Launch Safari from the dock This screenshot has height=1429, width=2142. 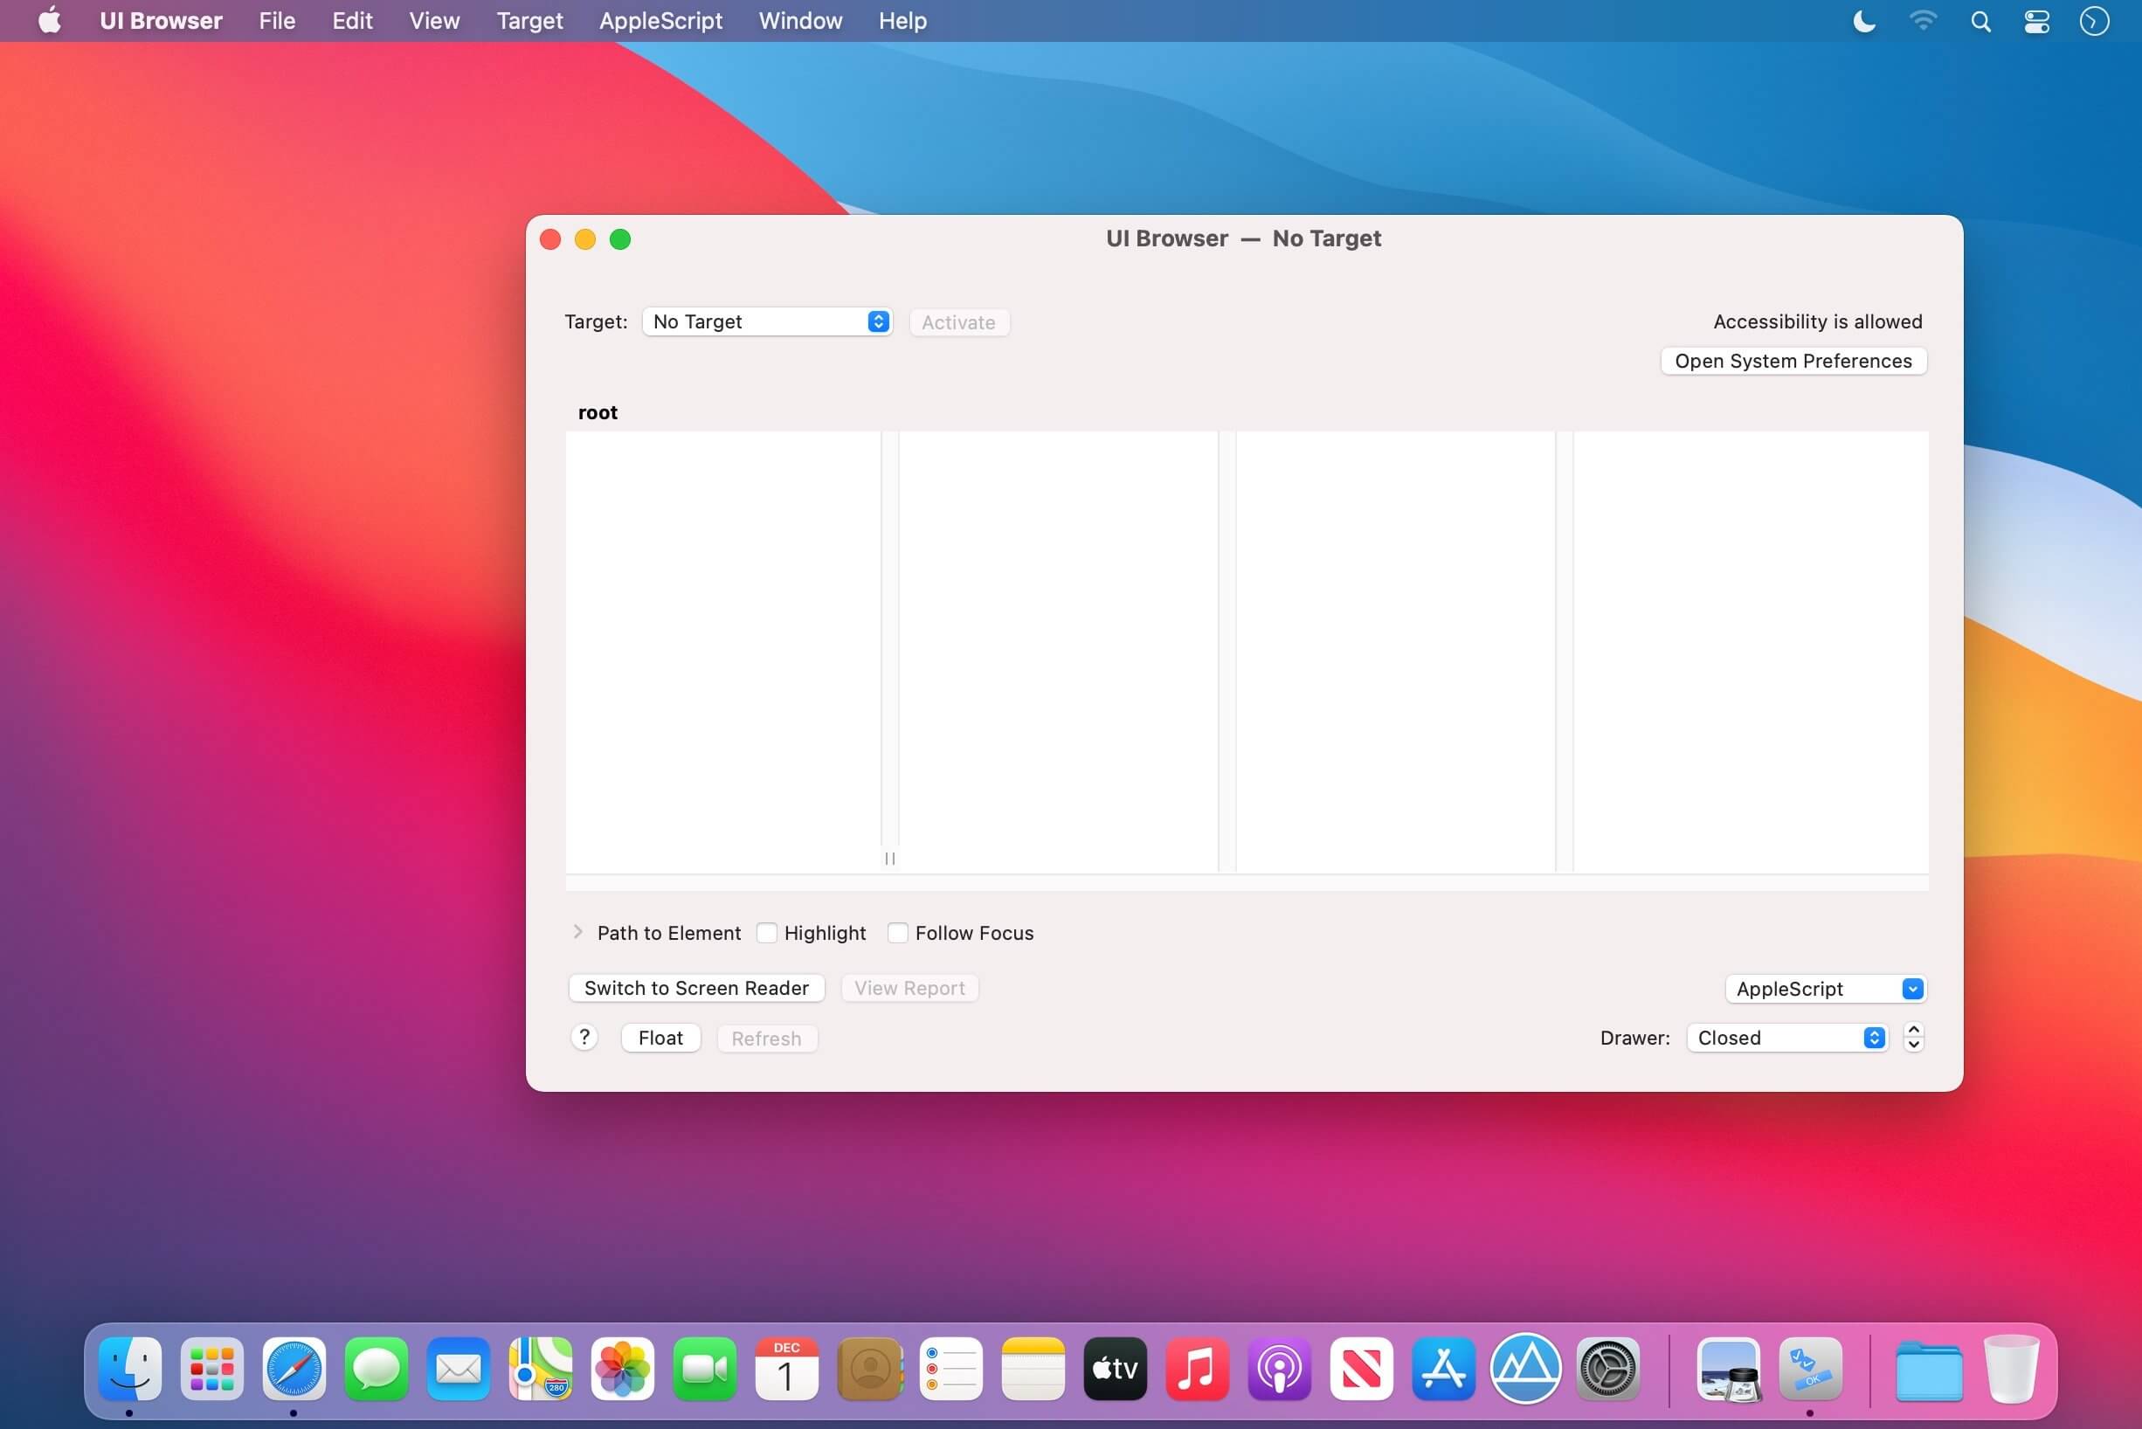294,1369
